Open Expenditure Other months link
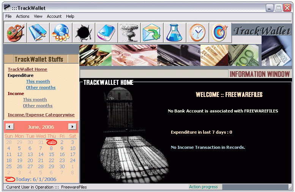Screen dimensions: 295x192 point(41,87)
